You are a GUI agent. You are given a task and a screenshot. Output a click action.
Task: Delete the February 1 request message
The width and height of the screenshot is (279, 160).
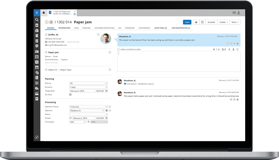pyautogui.click(x=238, y=44)
